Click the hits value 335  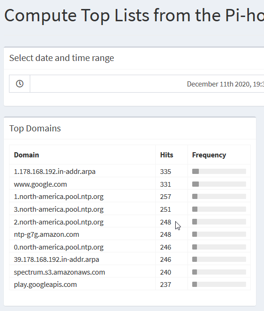[x=165, y=172]
